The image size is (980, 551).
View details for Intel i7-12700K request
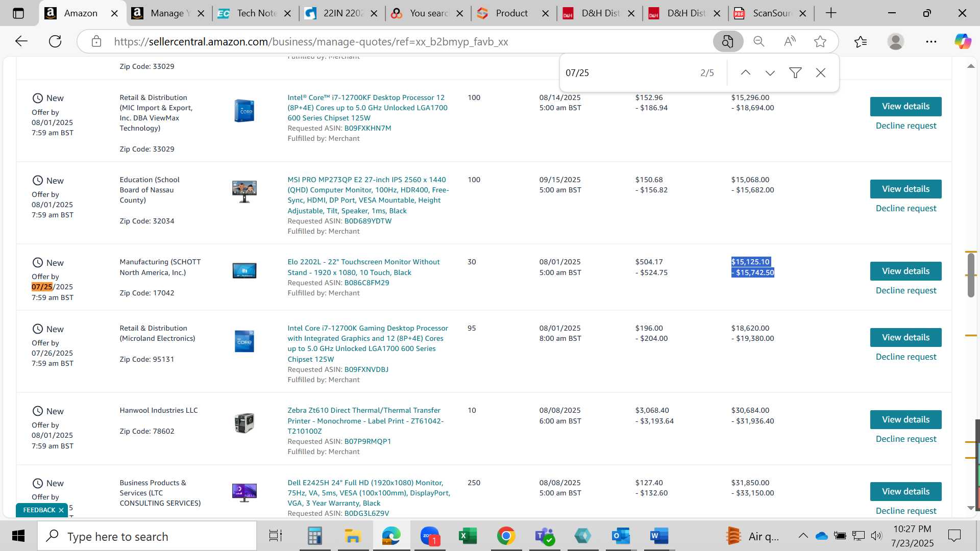[x=905, y=338]
